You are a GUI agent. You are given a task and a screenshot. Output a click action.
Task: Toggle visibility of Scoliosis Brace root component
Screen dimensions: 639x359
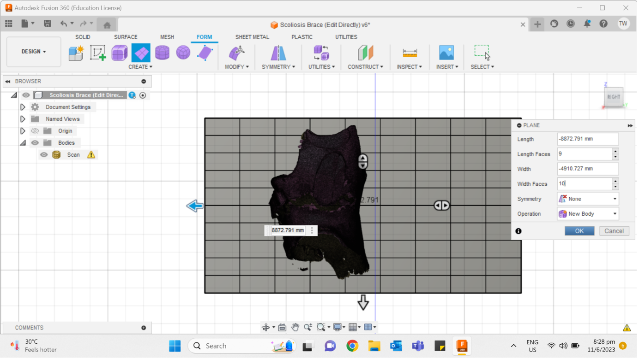26,95
